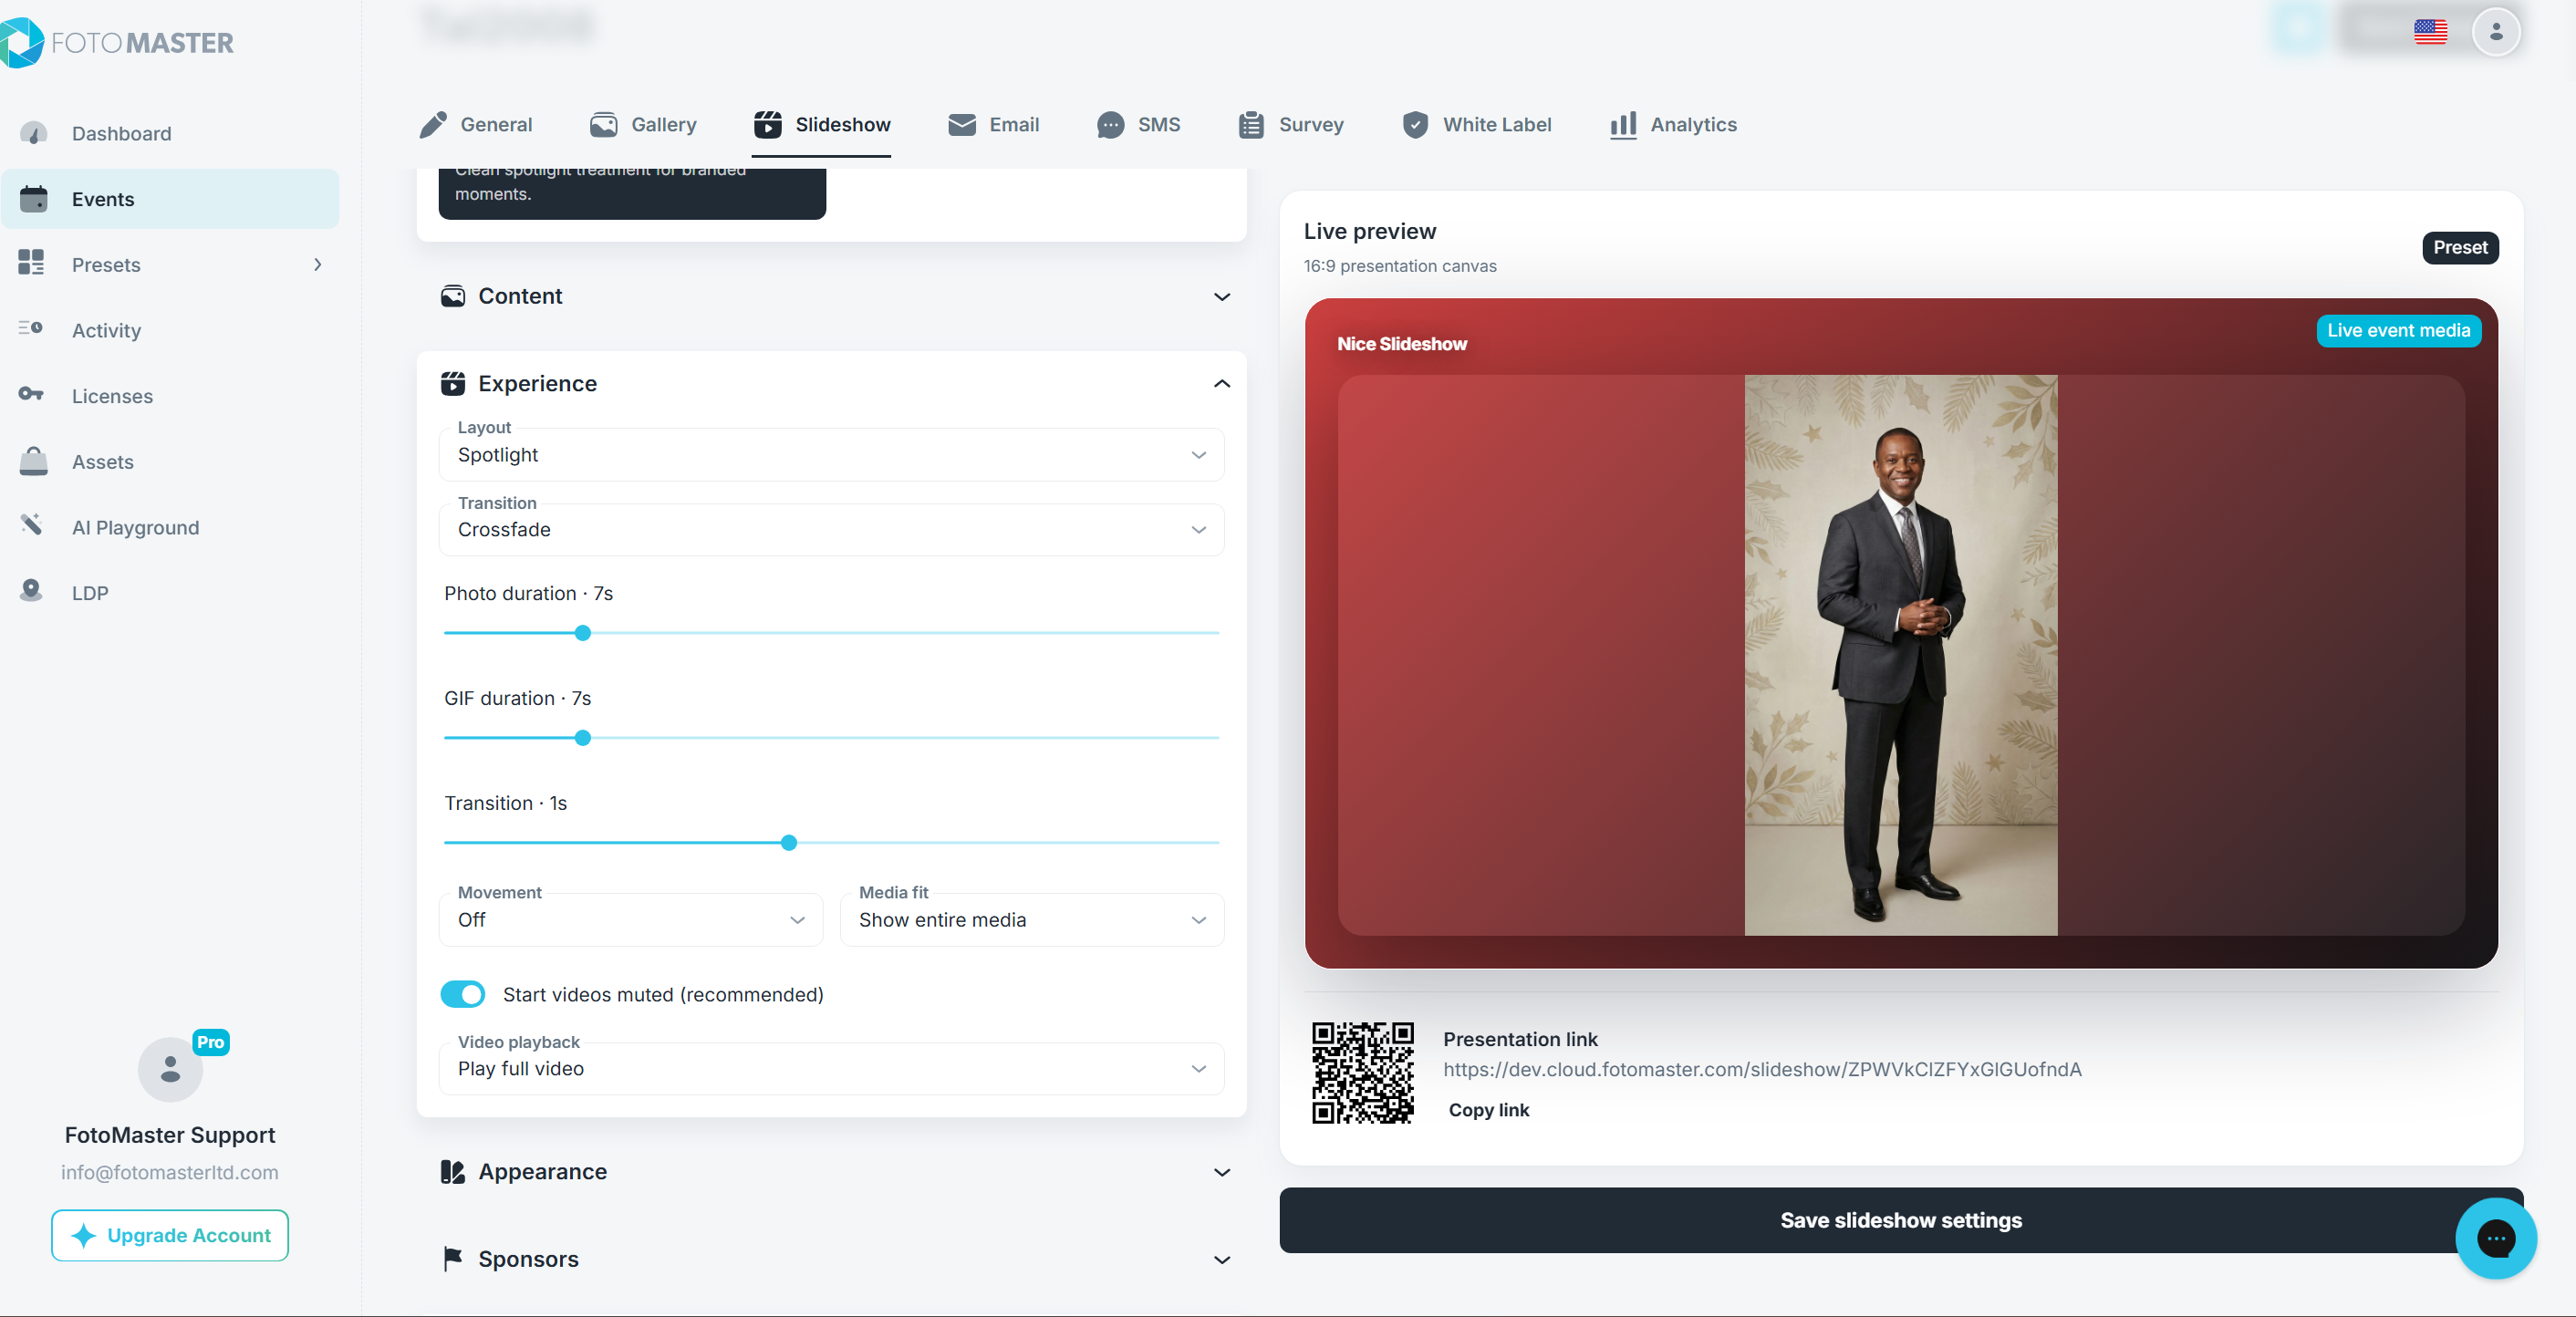Click the Dashboard gauge icon in sidebar
This screenshot has height=1317, width=2576.
click(x=33, y=133)
